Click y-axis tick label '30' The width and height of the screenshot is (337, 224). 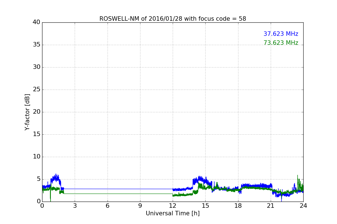37,67
